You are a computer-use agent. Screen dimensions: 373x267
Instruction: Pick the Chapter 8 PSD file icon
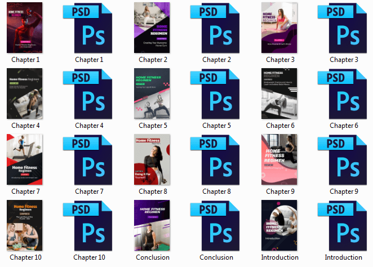tap(215, 159)
